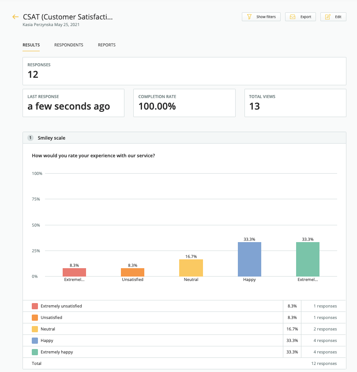Click the 25% y-axis label
Image resolution: width=357 pixels, height=372 pixels.
pyautogui.click(x=36, y=251)
